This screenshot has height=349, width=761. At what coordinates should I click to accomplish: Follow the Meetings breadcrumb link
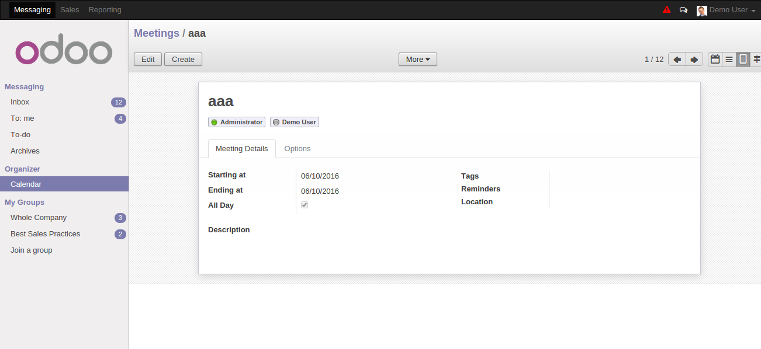[157, 33]
